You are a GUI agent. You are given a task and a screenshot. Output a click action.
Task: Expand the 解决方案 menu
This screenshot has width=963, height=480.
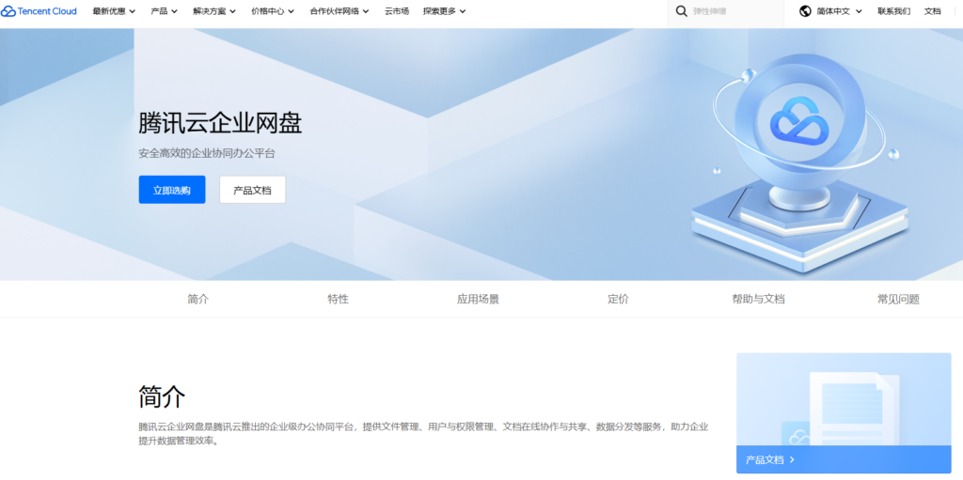coord(214,11)
